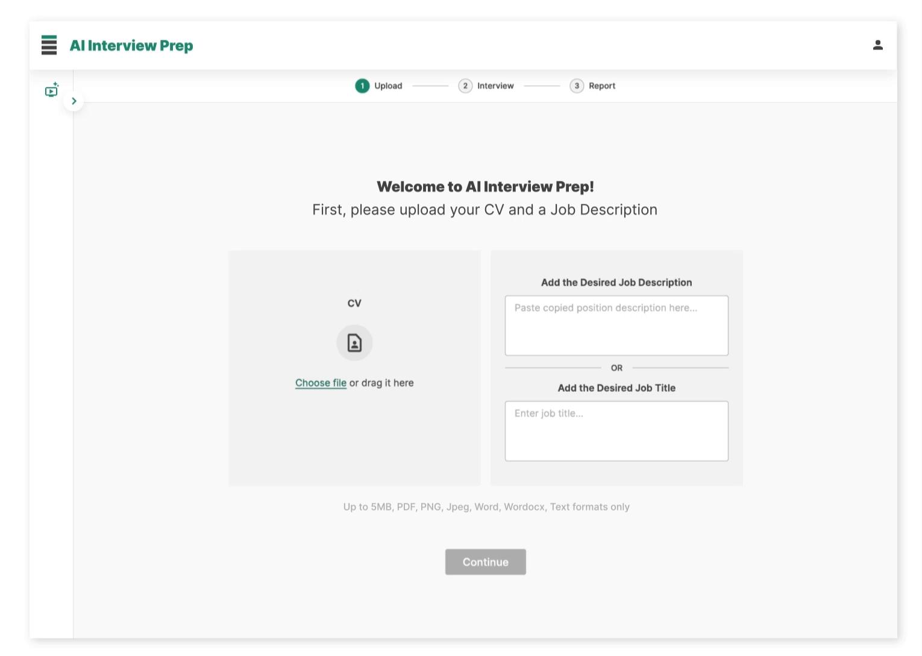
Task: Jump to the Report step label
Action: coord(602,86)
